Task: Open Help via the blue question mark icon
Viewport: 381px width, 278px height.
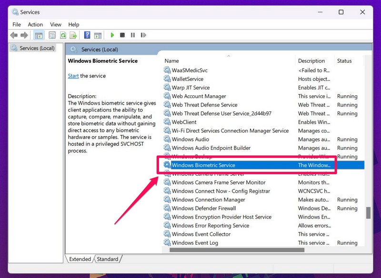Action: (87, 35)
